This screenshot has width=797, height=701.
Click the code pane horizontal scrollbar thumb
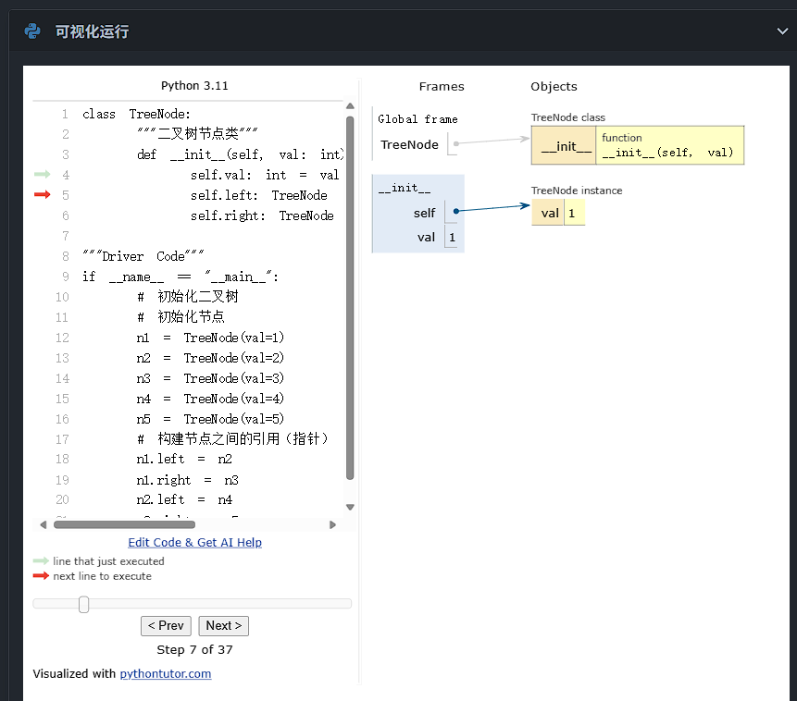click(x=125, y=524)
